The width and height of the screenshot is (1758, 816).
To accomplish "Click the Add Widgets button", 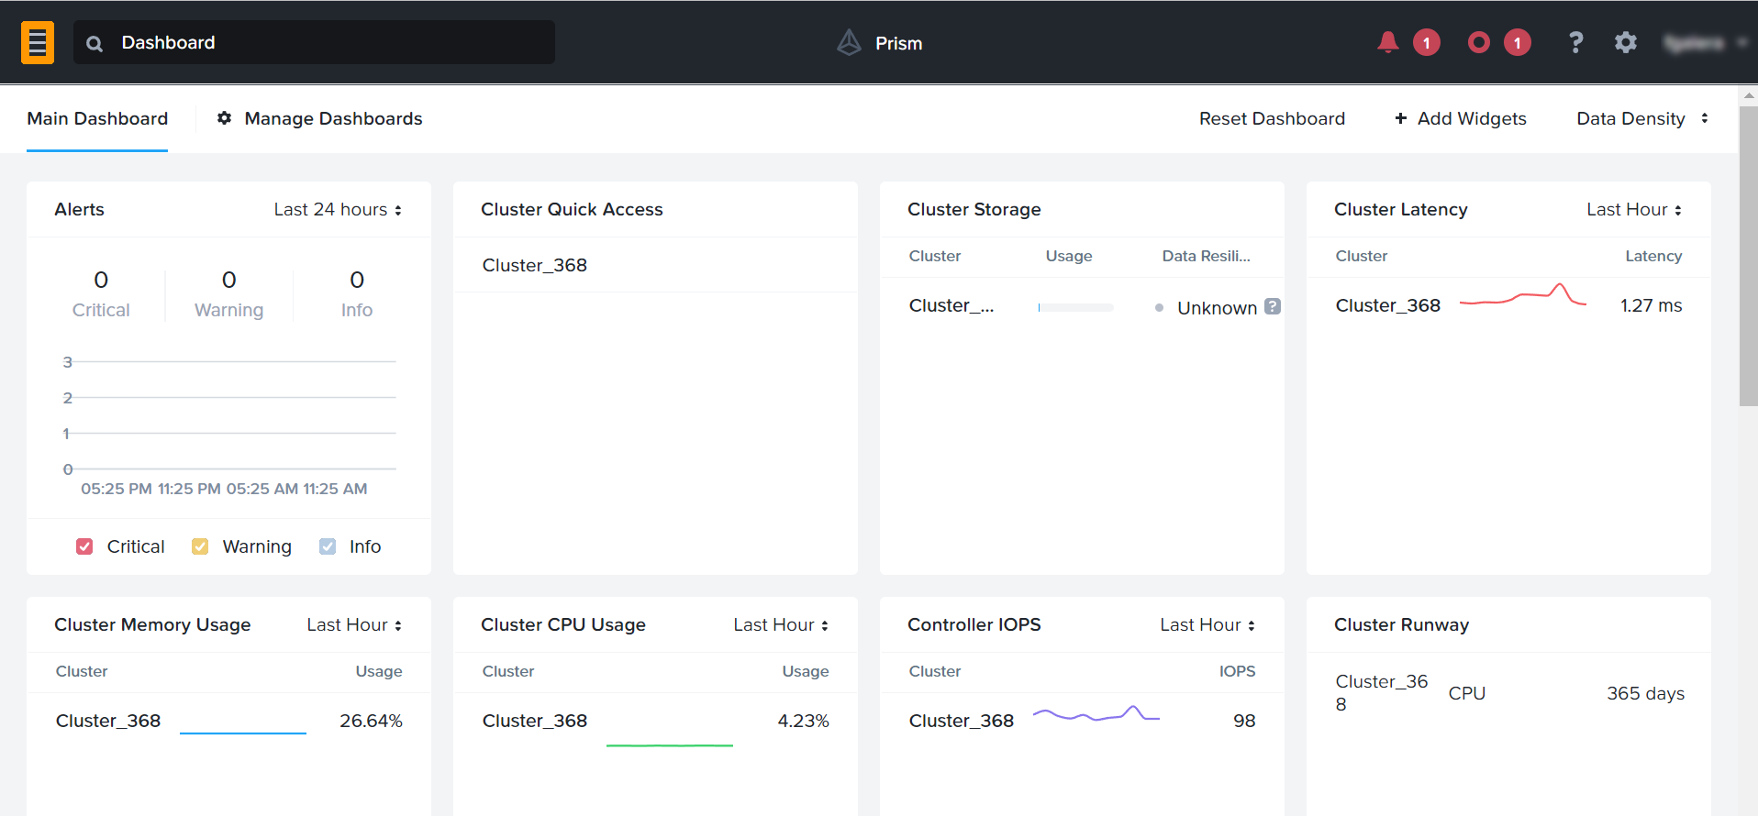I will pyautogui.click(x=1460, y=118).
